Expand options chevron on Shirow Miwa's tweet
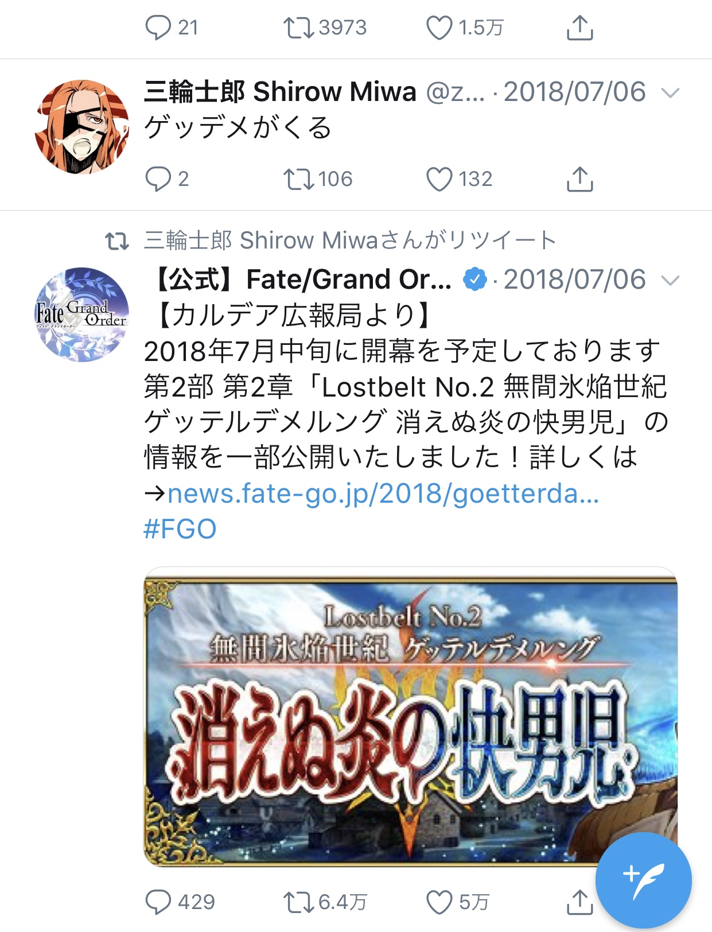712x932 pixels. [670, 92]
